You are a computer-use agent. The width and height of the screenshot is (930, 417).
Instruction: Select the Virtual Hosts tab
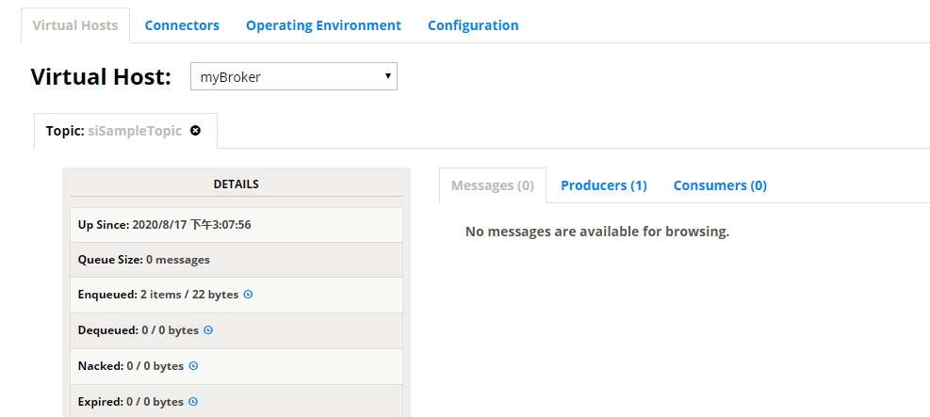[x=75, y=25]
